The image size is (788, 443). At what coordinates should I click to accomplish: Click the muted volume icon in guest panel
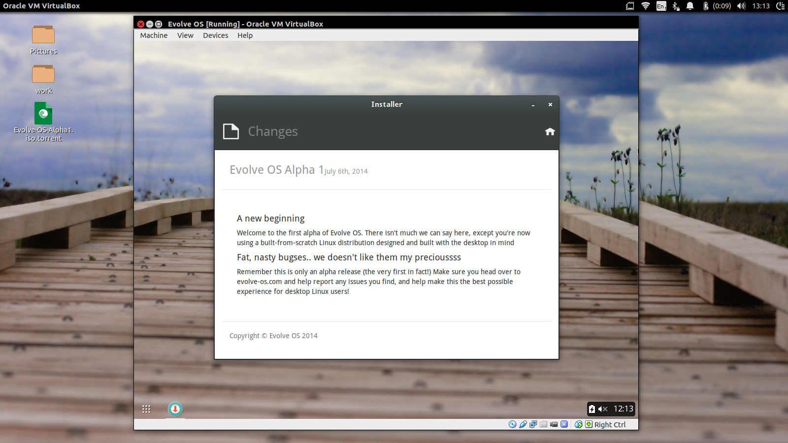(603, 409)
